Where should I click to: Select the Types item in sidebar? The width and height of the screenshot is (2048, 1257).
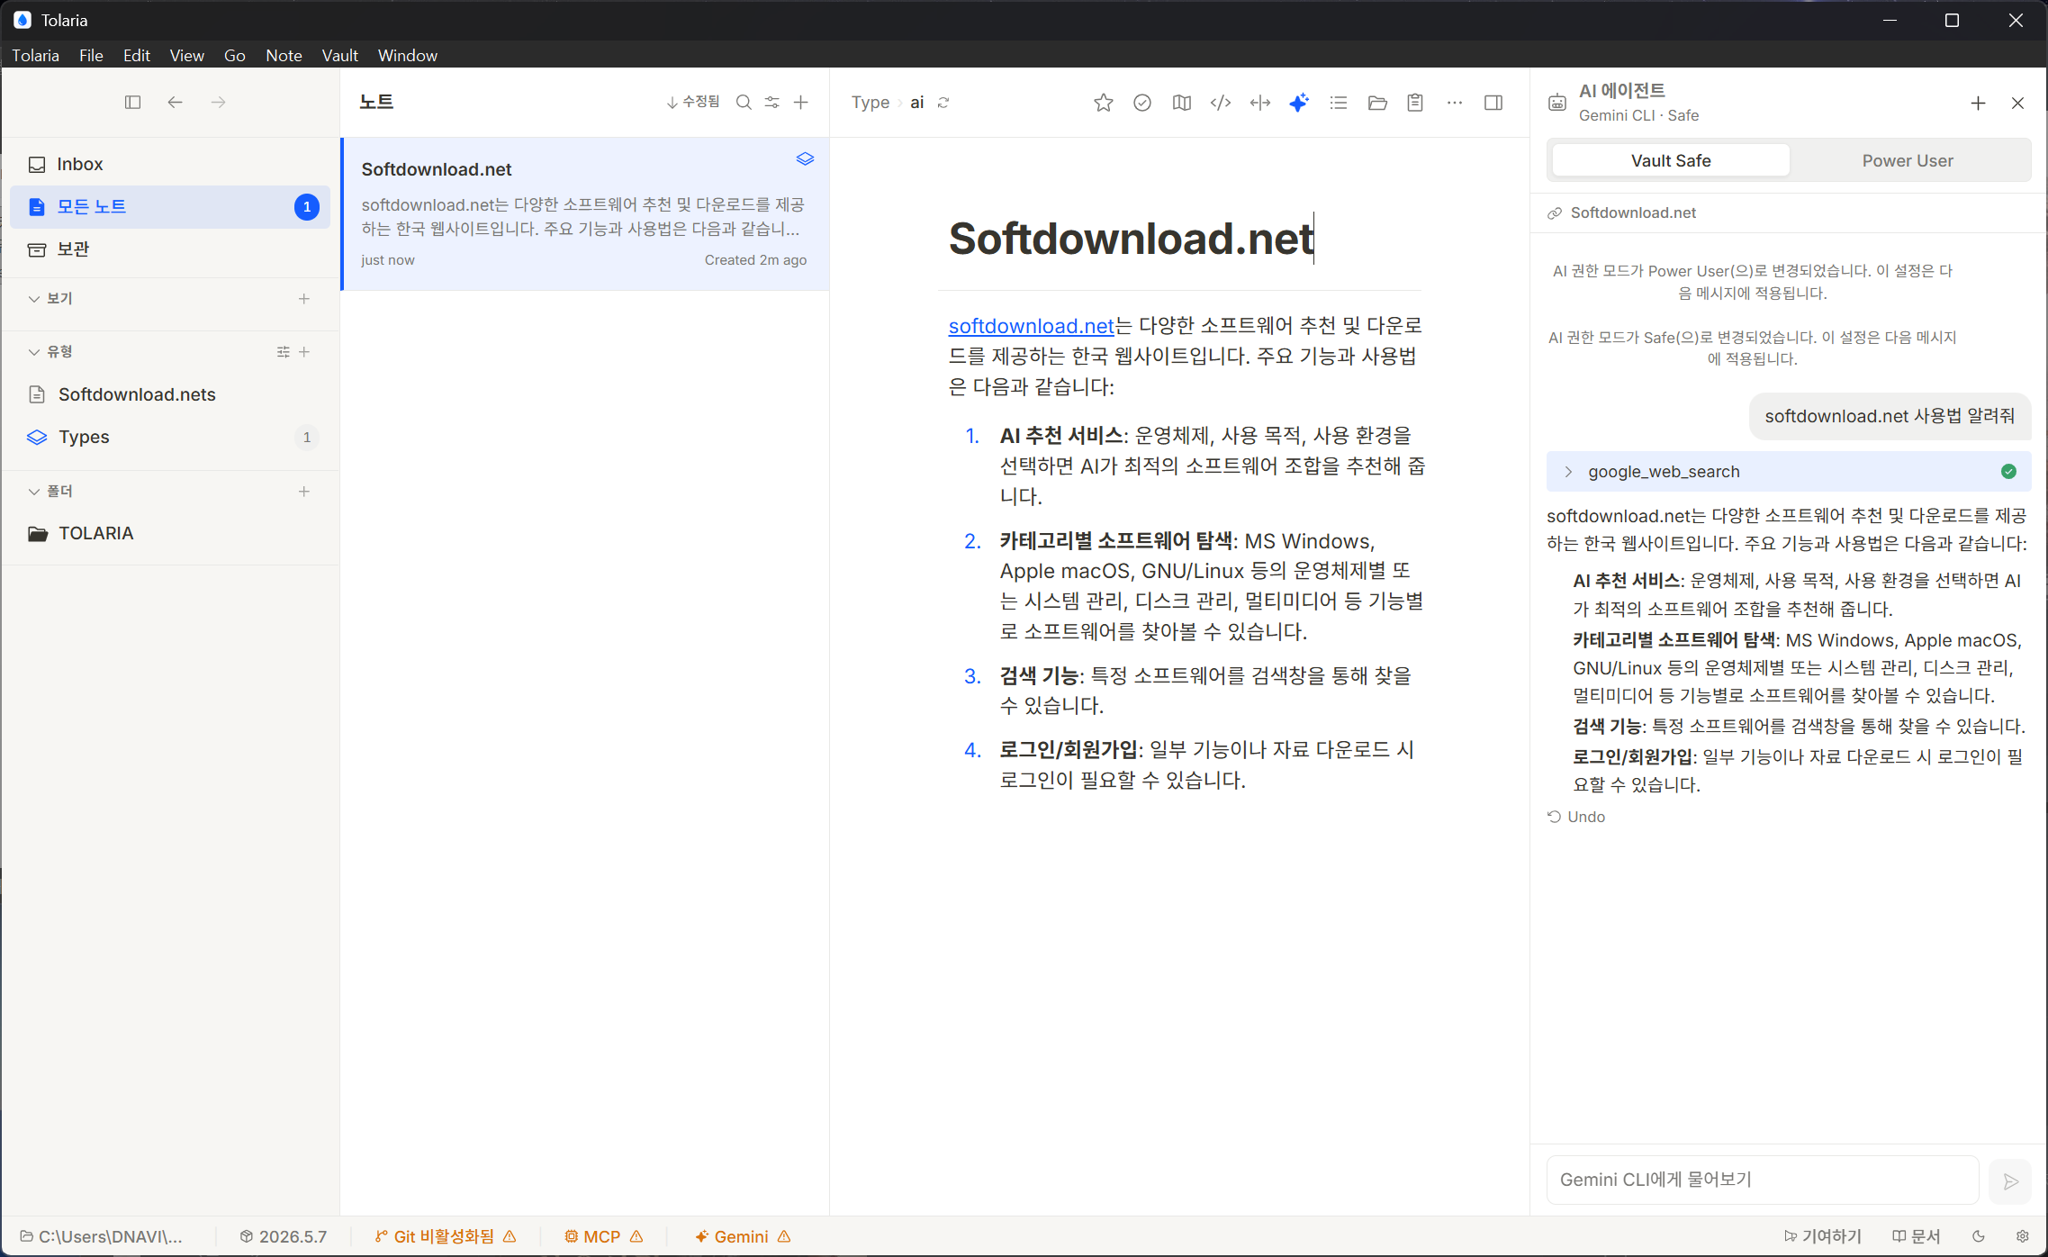[170, 437]
